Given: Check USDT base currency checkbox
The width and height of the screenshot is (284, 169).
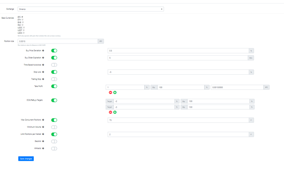Looking at the screenshot, I should pyautogui.click(x=24, y=30).
